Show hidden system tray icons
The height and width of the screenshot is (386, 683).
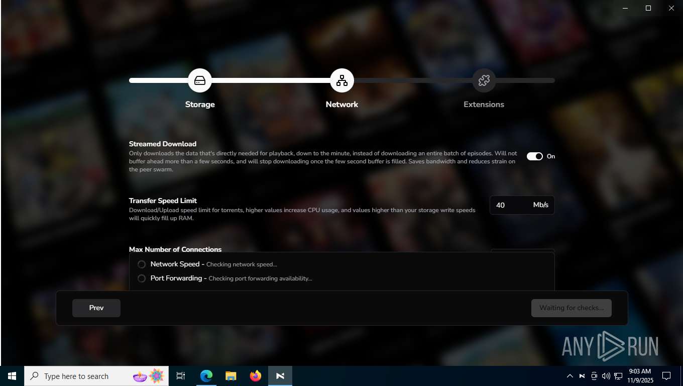click(570, 376)
